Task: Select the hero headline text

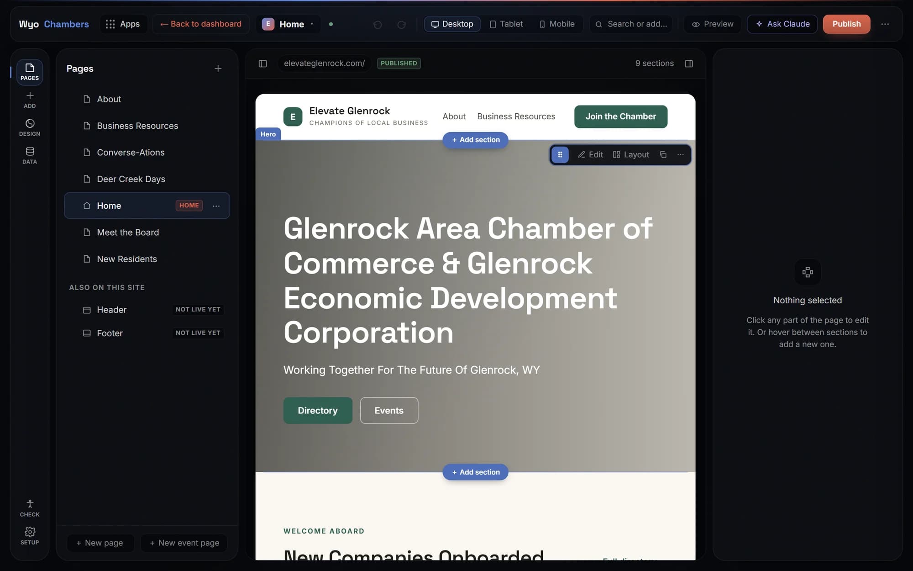Action: click(x=468, y=280)
